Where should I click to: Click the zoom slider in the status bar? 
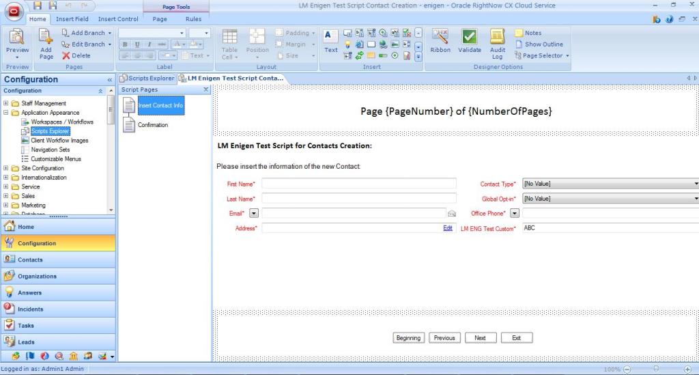click(655, 369)
